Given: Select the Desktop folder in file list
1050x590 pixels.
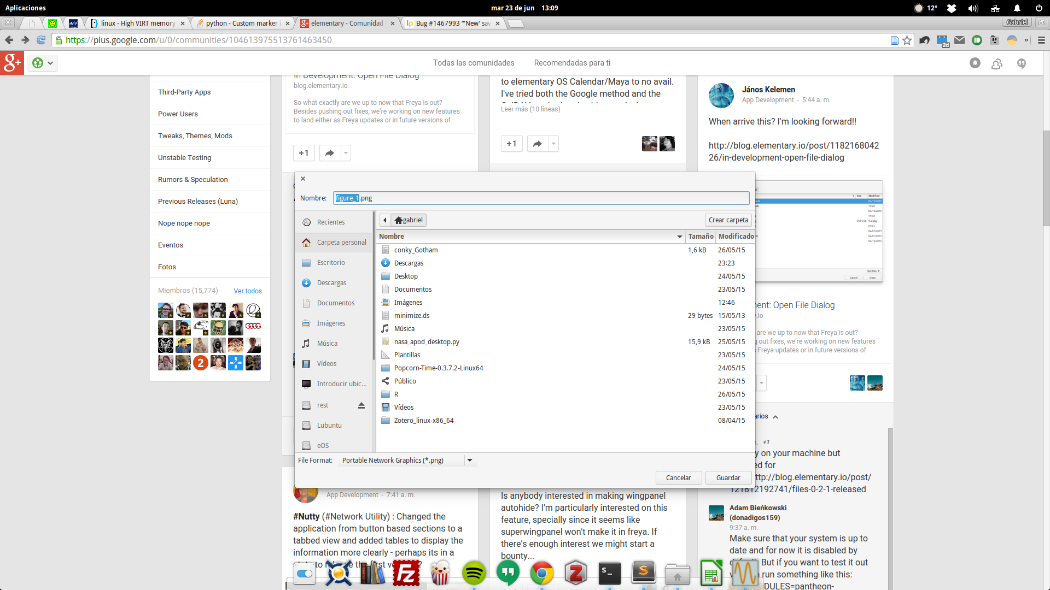Looking at the screenshot, I should pyautogui.click(x=566, y=276).
